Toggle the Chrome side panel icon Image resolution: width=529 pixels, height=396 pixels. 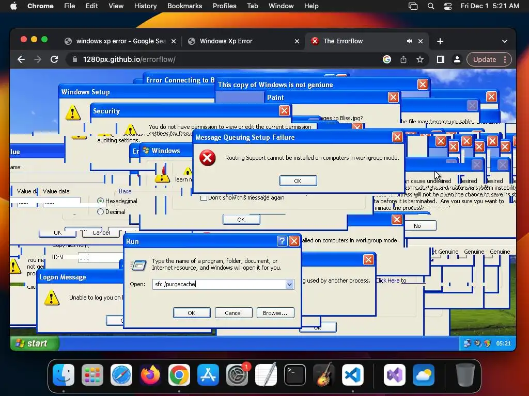440,59
